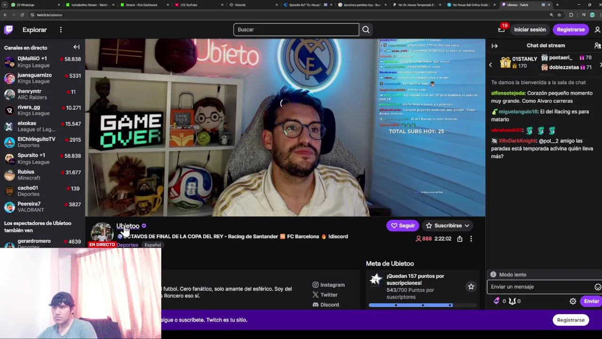This screenshot has width=602, height=339.
Task: Open elxokas channel in the sidebar
Action: (x=42, y=126)
